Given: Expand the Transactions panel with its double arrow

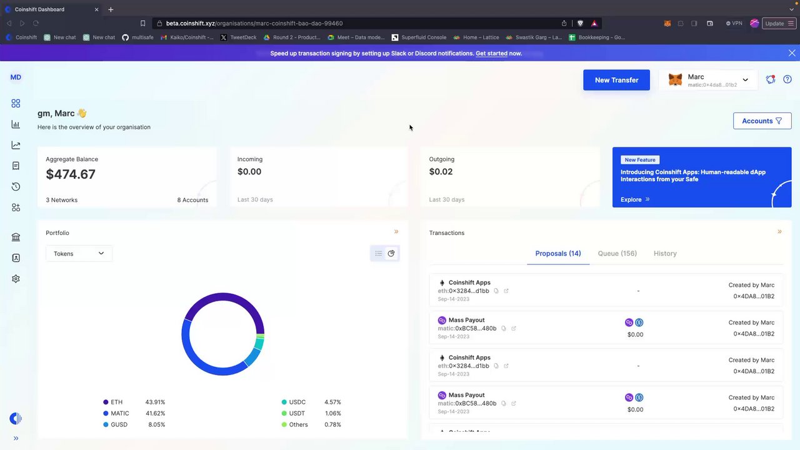Looking at the screenshot, I should tap(779, 232).
